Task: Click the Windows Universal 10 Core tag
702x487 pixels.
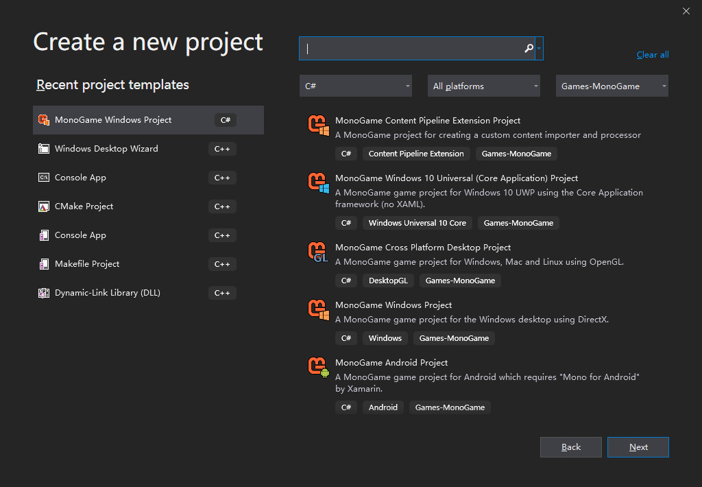Action: pos(417,223)
